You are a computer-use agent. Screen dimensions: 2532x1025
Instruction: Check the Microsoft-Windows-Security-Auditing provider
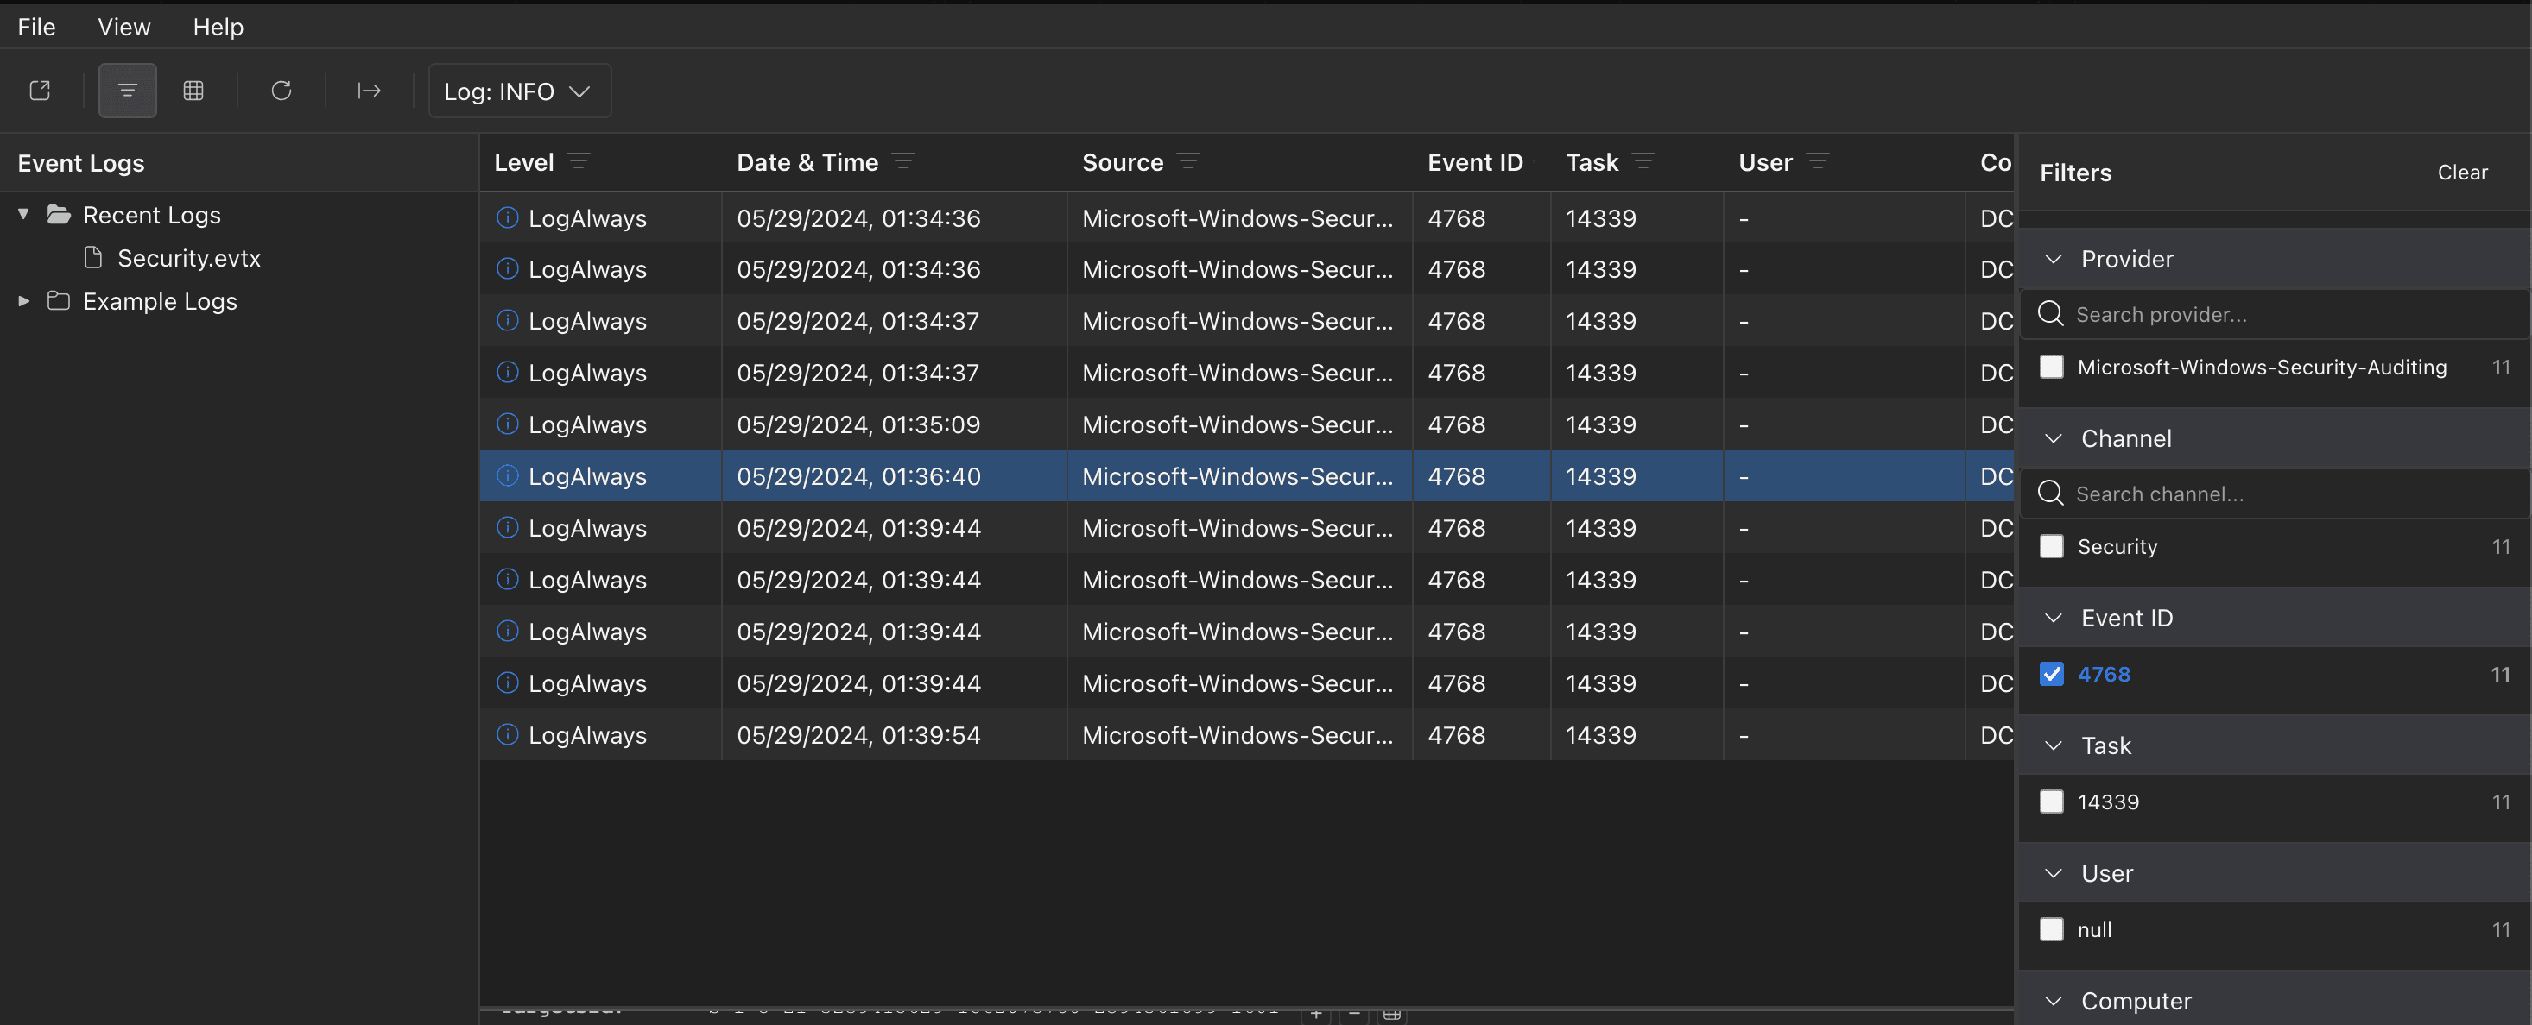[x=2051, y=366]
